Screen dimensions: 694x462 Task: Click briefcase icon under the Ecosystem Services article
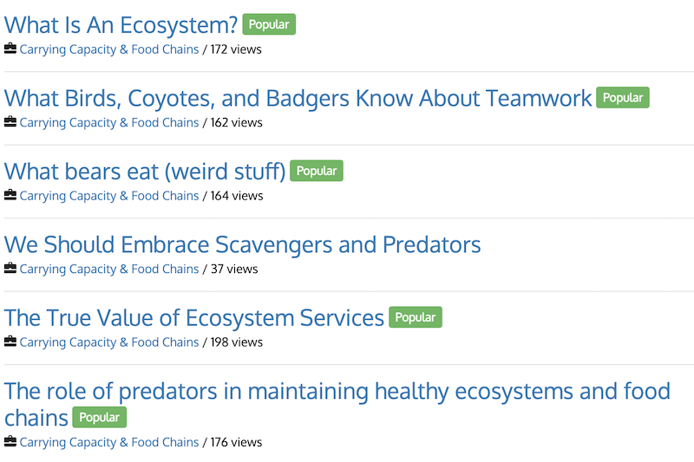click(x=10, y=342)
